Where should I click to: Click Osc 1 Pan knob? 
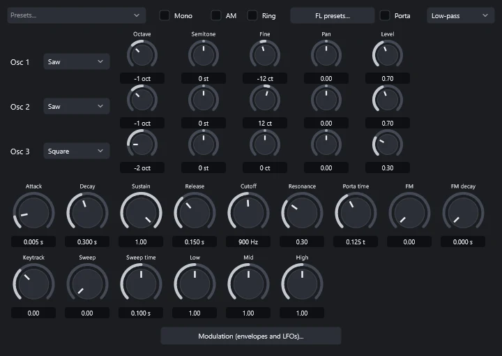coord(326,54)
